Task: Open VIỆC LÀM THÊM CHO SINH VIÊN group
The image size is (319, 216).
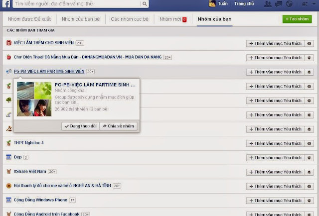Action: (x=43, y=43)
